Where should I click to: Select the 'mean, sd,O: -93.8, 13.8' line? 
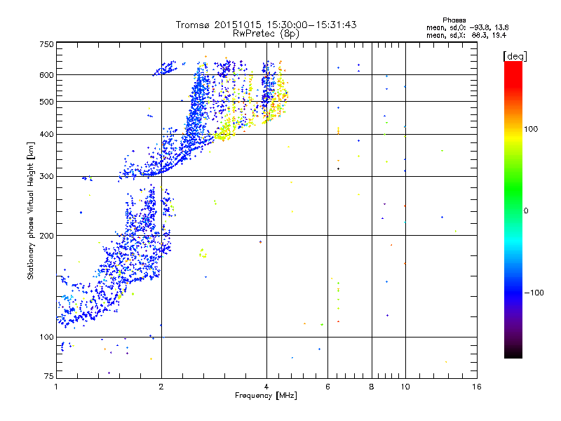pyautogui.click(x=467, y=27)
